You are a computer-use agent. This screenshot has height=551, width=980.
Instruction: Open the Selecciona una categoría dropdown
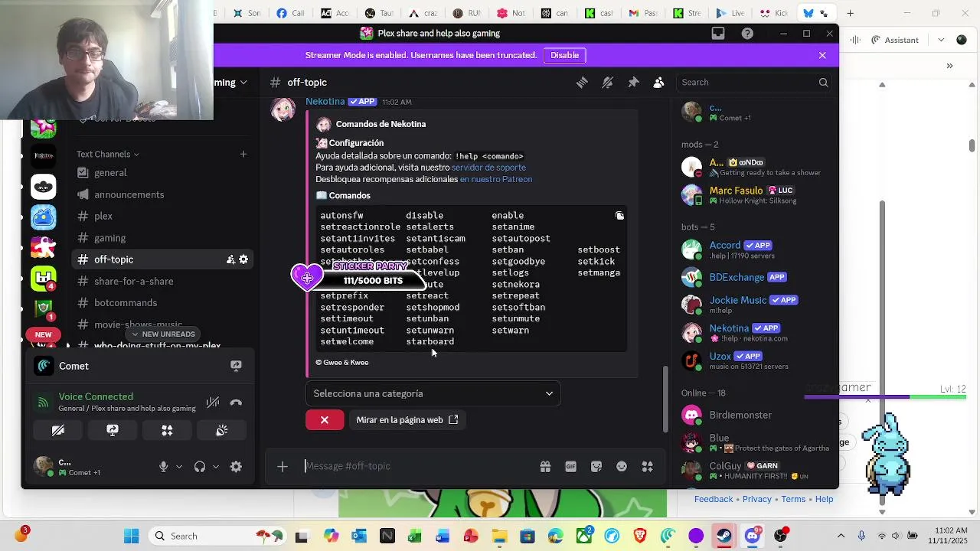tap(433, 393)
